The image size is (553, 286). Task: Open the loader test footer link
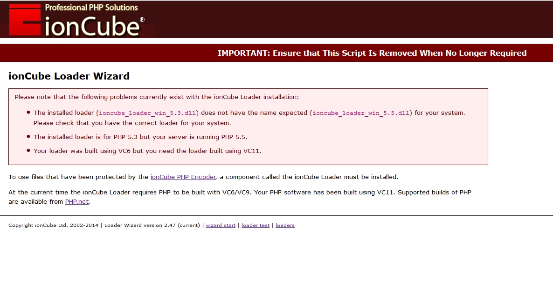click(256, 226)
